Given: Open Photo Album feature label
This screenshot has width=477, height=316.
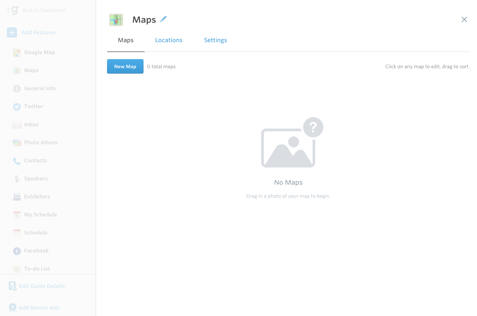Looking at the screenshot, I should (x=41, y=142).
